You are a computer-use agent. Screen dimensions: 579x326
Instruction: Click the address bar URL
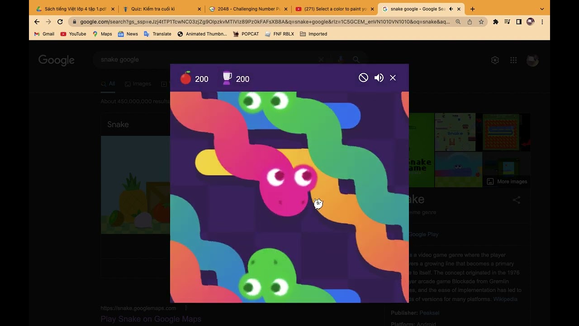point(265,22)
